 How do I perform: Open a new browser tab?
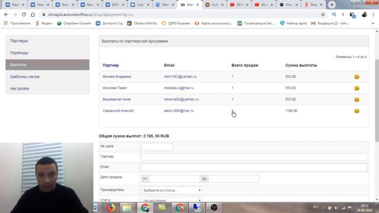(x=332, y=5)
